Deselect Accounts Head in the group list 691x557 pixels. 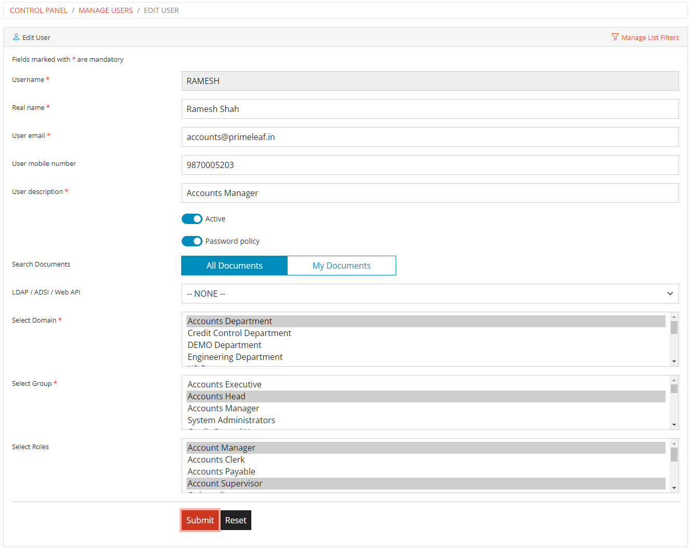216,396
